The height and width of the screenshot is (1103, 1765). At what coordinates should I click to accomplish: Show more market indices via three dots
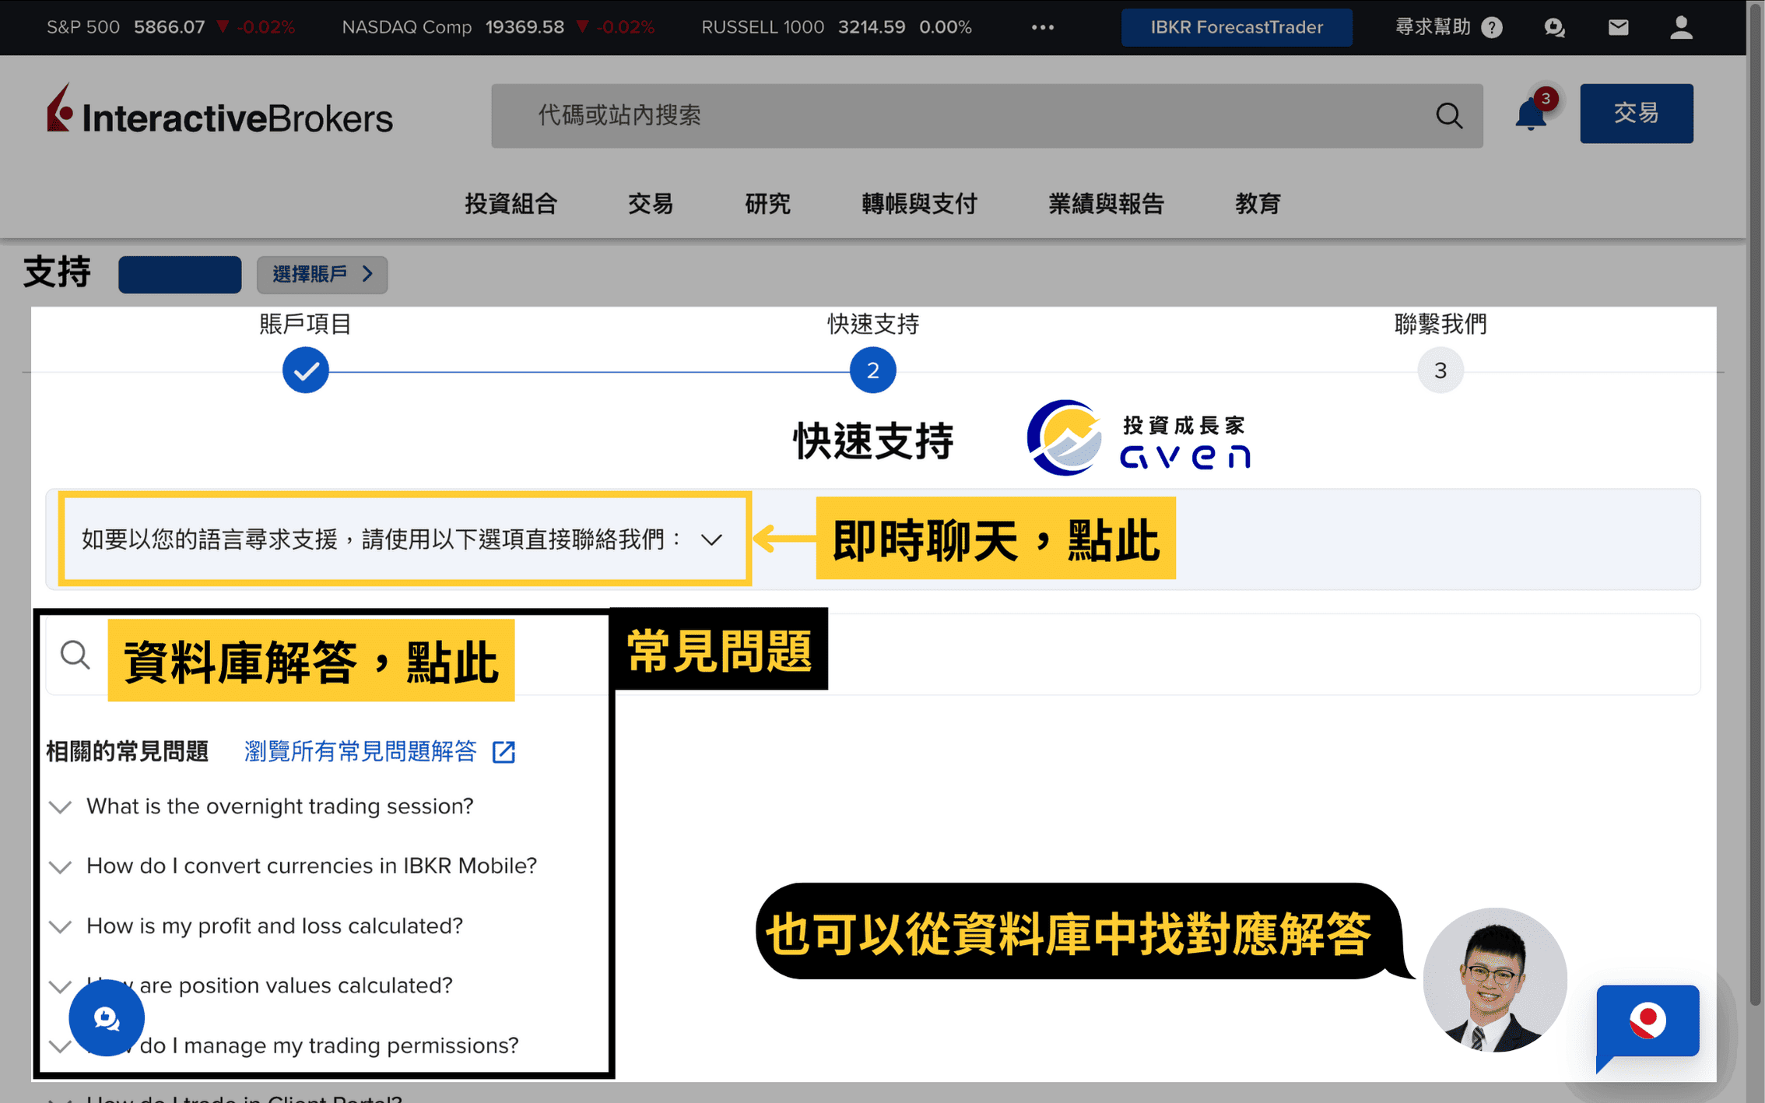point(1042,27)
